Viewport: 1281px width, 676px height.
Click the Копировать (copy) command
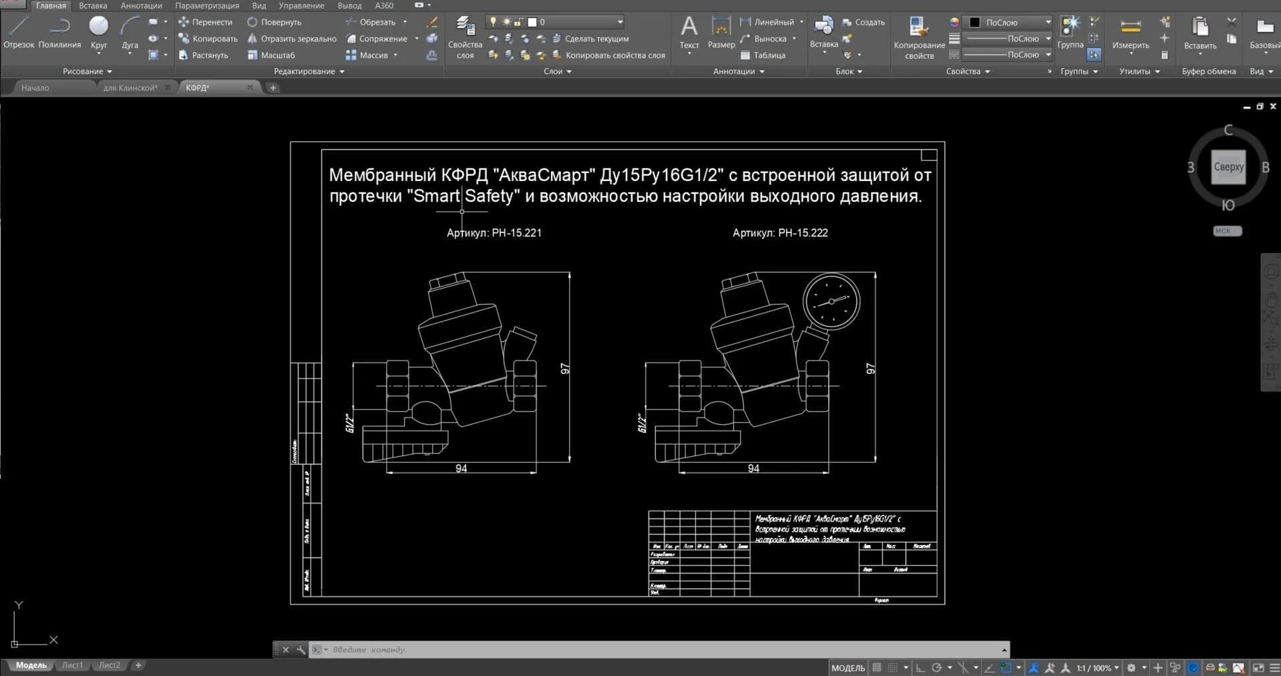point(208,39)
